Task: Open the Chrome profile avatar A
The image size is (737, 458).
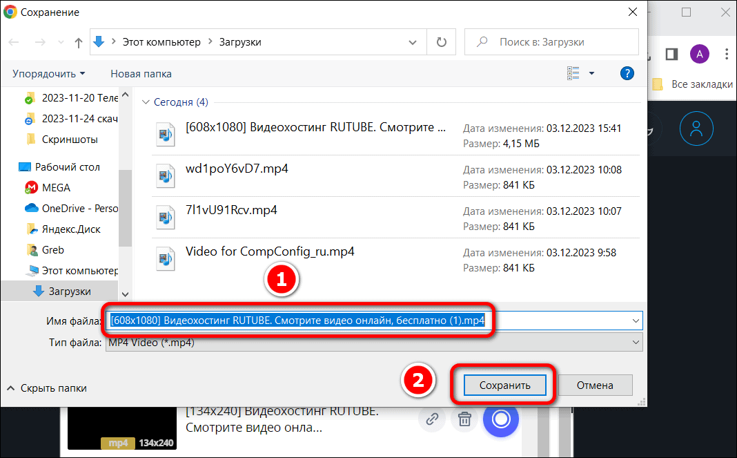Action: click(700, 54)
